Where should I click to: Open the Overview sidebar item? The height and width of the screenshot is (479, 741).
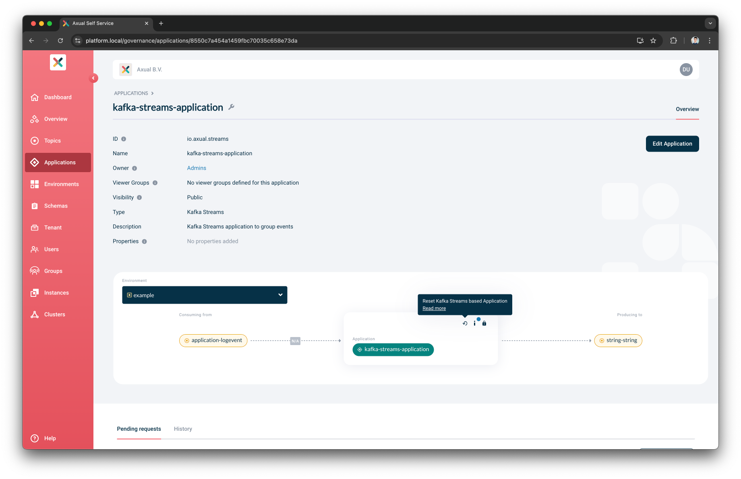pos(58,119)
